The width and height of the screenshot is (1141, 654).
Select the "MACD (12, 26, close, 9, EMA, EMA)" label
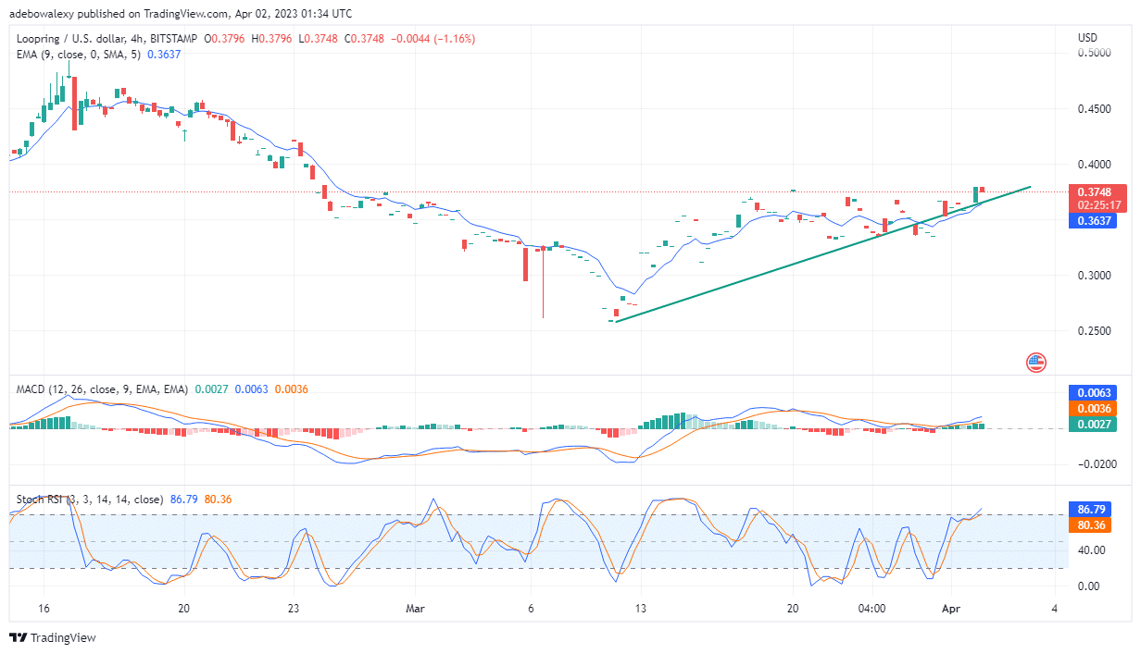click(x=102, y=389)
